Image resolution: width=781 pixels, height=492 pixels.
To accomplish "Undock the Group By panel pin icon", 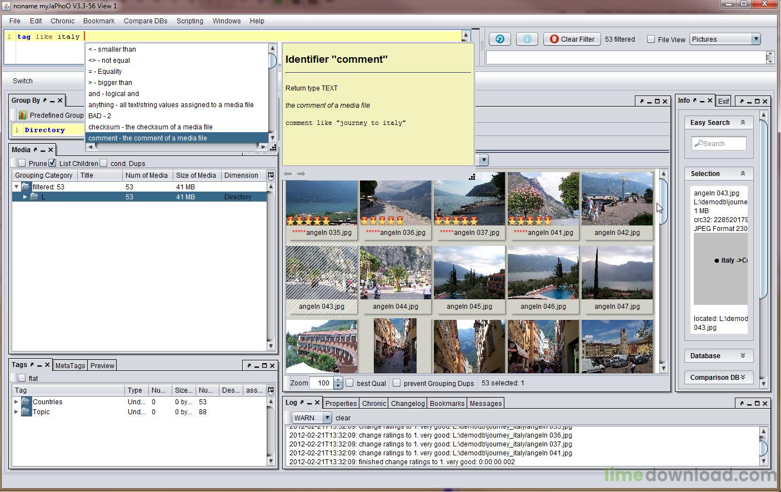I will pos(44,100).
